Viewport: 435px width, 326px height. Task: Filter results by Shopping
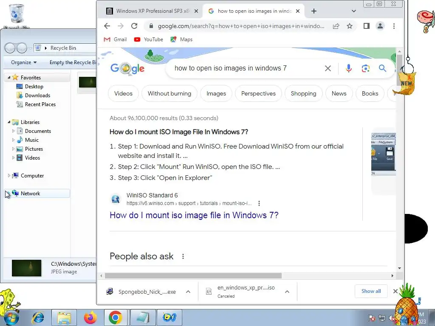pos(303,93)
